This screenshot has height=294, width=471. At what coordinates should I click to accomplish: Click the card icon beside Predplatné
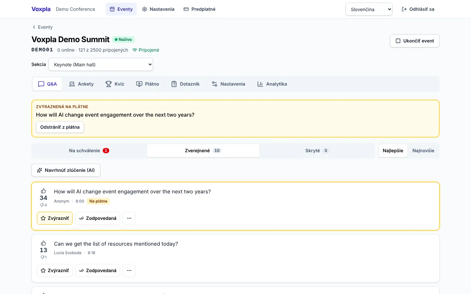pyautogui.click(x=186, y=9)
